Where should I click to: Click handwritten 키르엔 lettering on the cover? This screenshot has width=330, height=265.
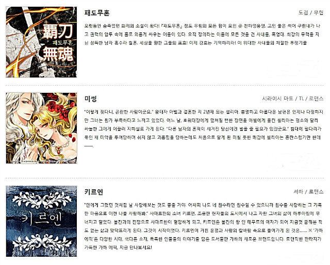(x=42, y=219)
